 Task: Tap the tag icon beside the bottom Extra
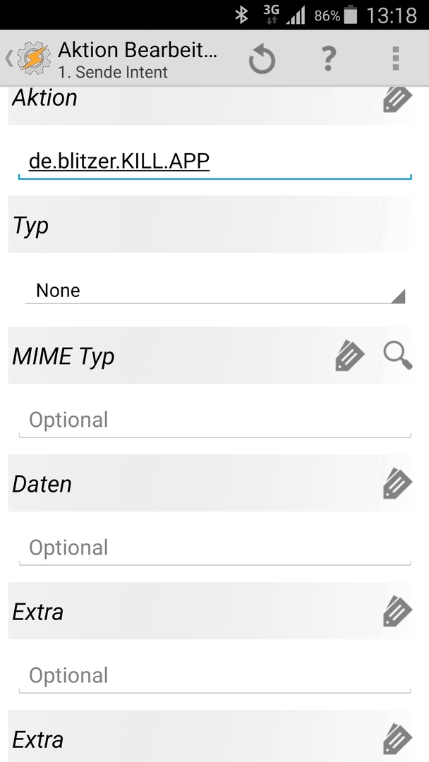[x=397, y=739]
